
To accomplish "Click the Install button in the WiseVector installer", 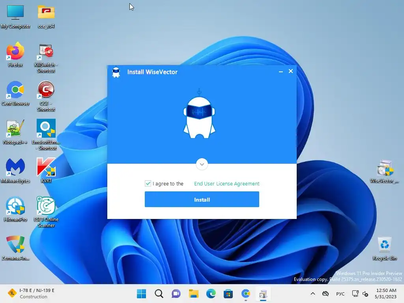I will (x=202, y=199).
